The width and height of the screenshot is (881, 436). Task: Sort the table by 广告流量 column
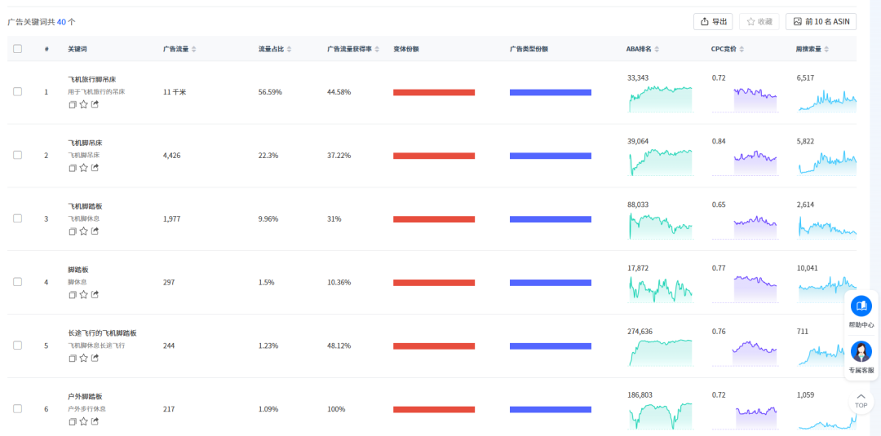click(x=193, y=49)
